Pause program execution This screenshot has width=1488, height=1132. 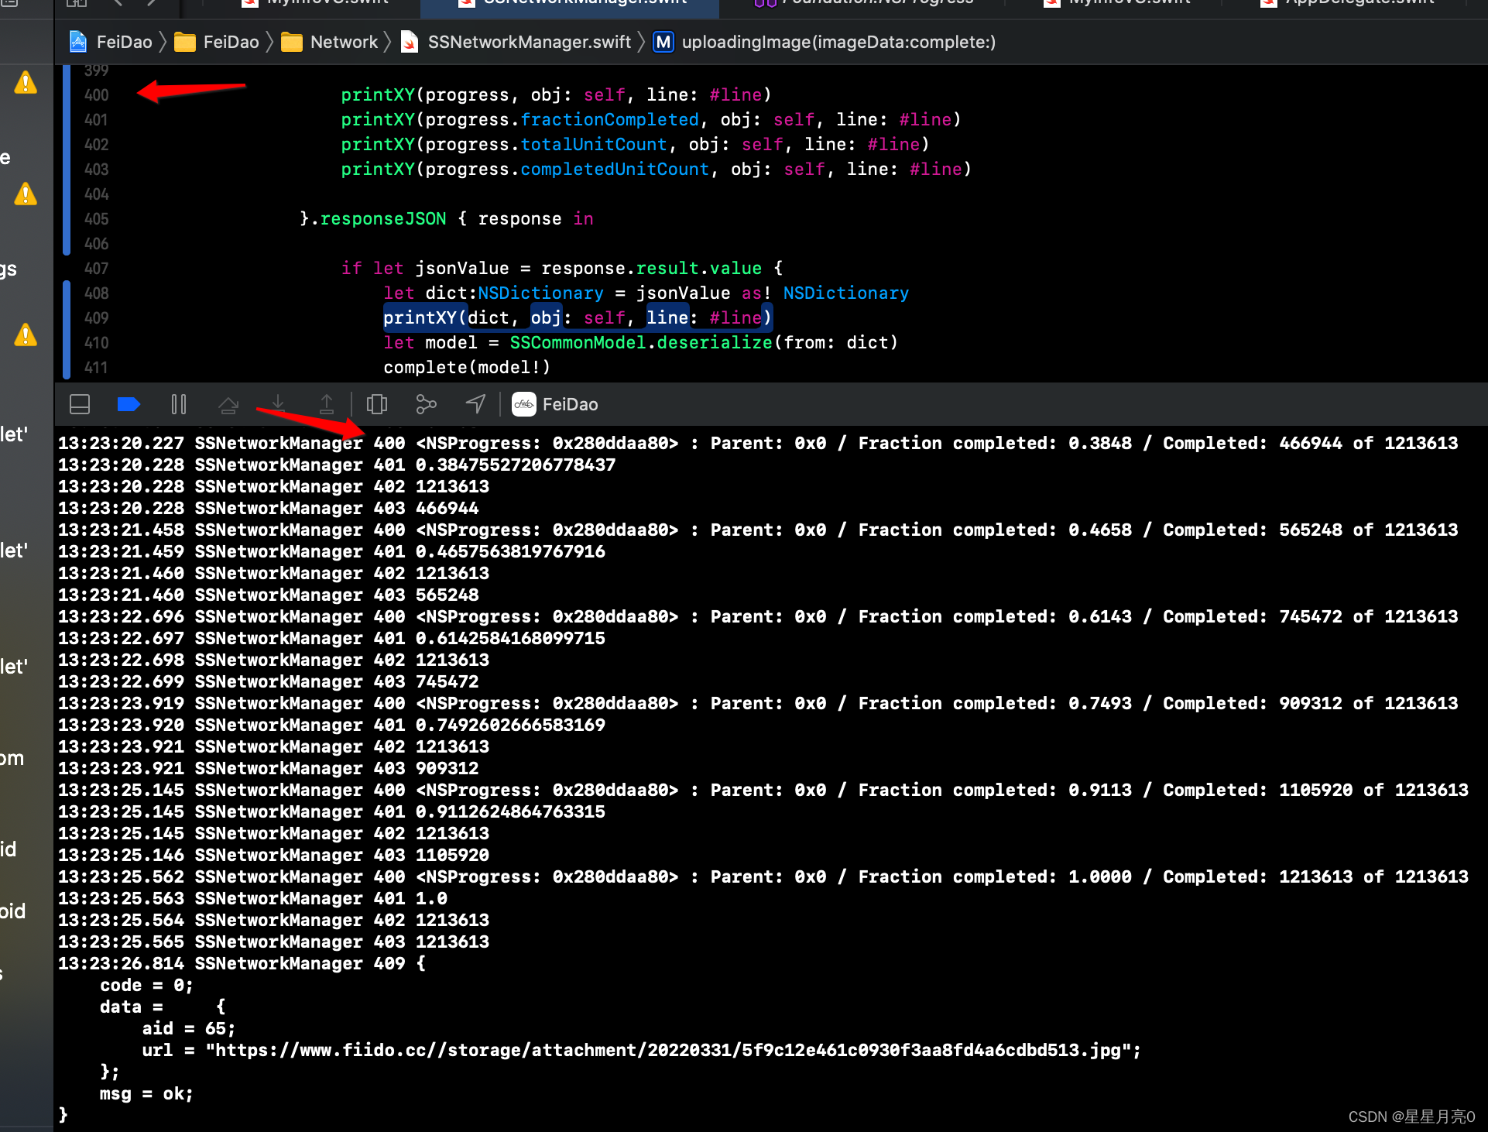tap(179, 404)
